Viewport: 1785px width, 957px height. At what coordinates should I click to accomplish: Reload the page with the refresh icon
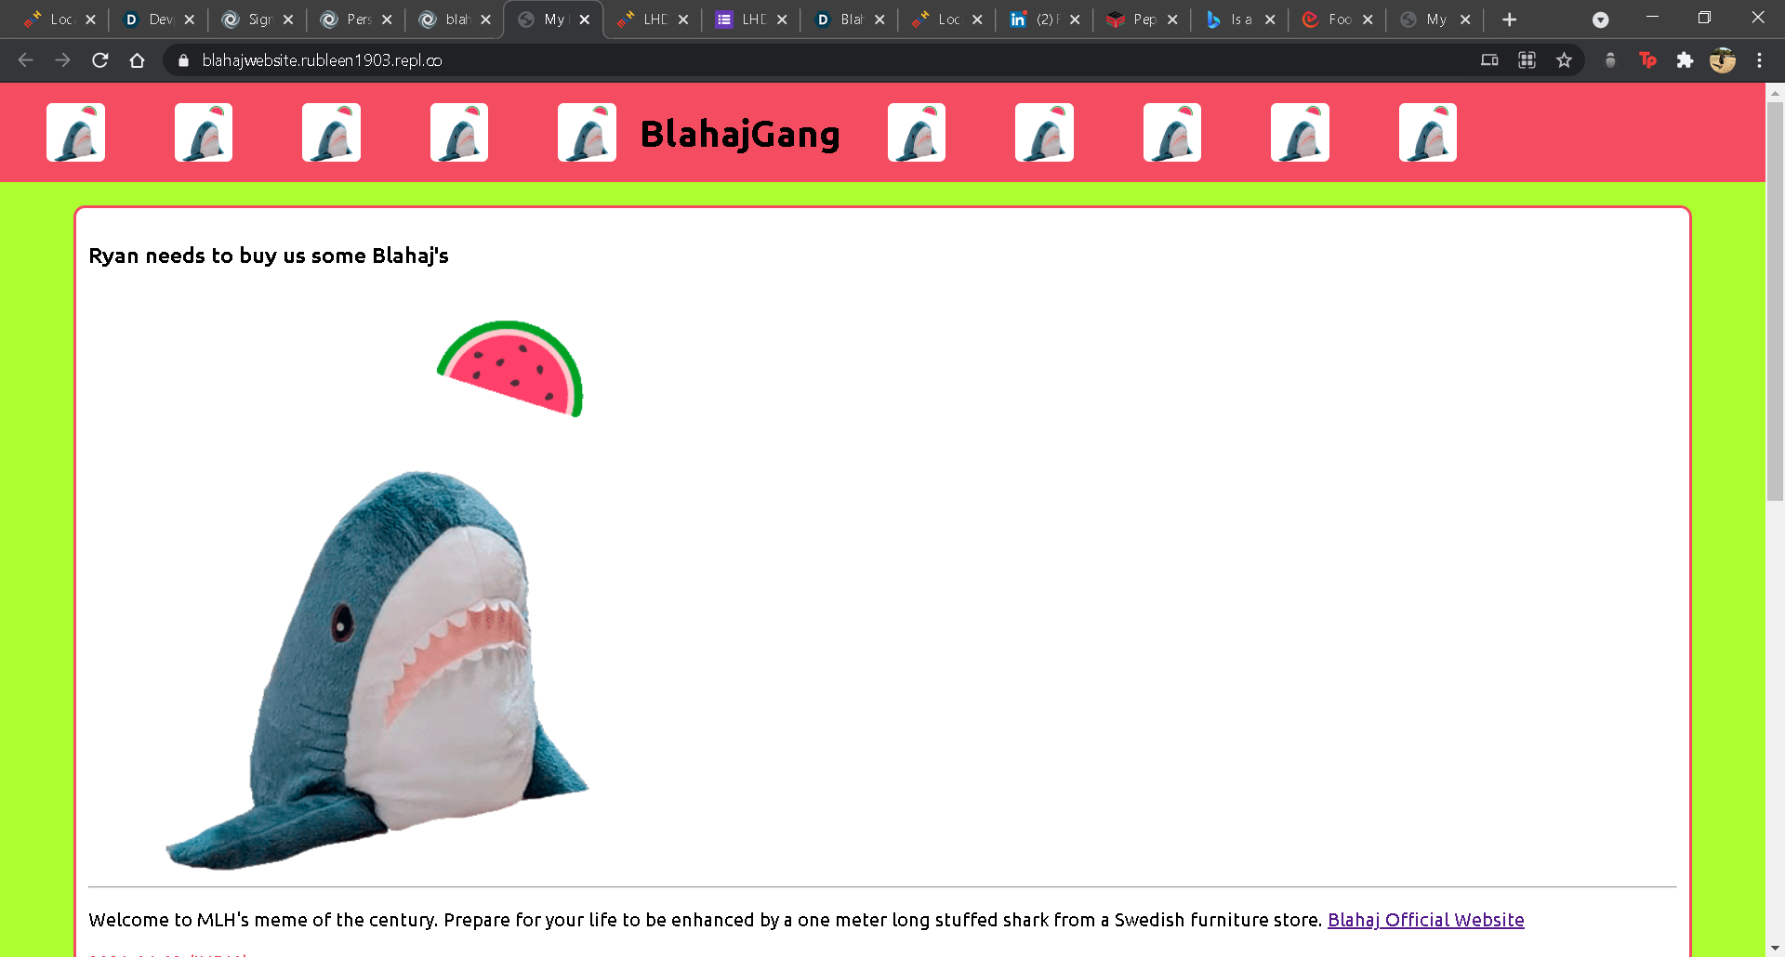click(100, 60)
